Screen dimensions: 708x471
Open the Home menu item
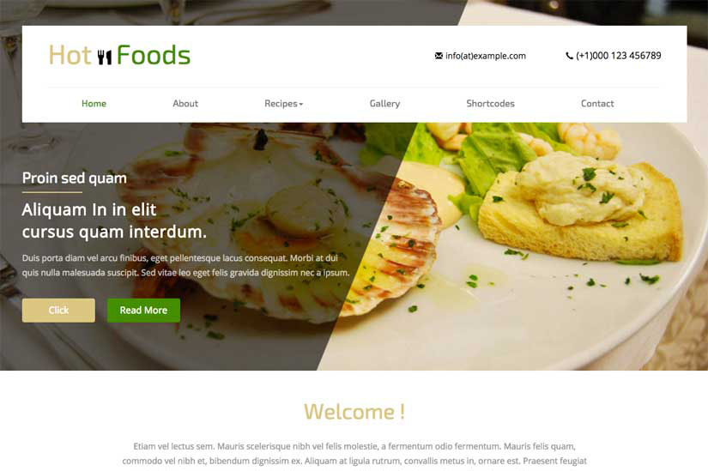94,104
